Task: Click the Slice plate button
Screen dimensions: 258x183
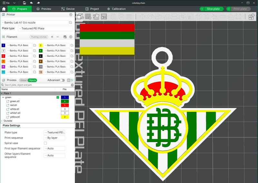Action: click(x=213, y=9)
